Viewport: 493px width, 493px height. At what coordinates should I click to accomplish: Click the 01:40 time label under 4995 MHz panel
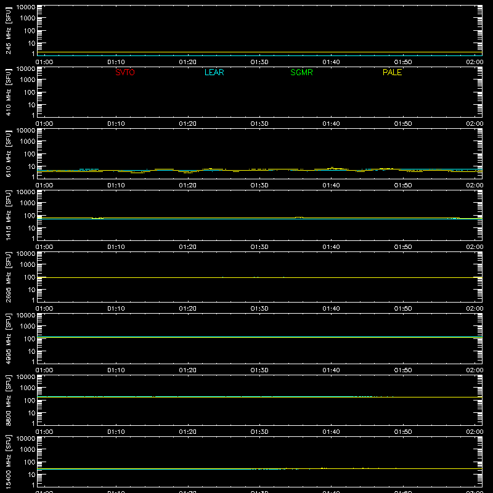click(331, 370)
